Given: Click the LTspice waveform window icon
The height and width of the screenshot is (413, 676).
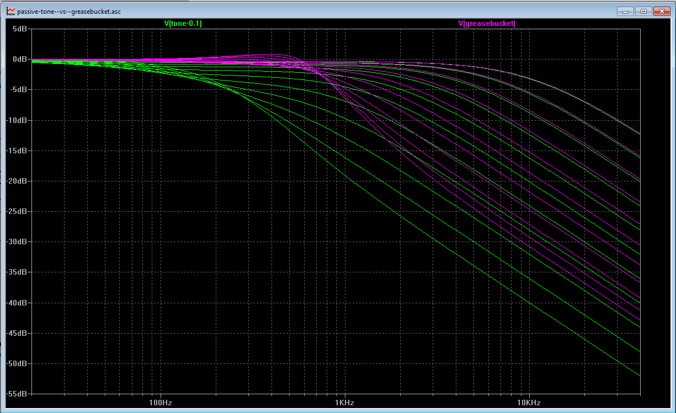Looking at the screenshot, I should 10,11.
